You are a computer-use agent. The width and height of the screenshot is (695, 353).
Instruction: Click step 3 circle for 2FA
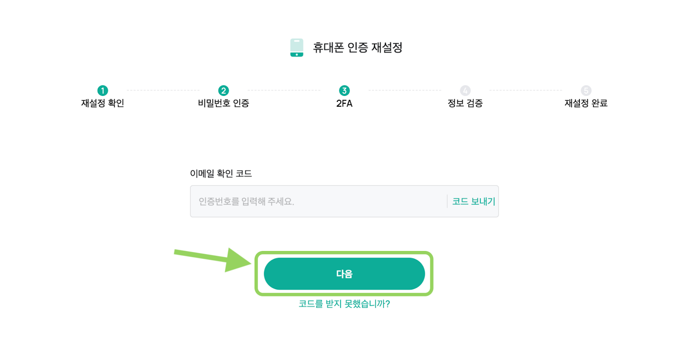coord(344,90)
